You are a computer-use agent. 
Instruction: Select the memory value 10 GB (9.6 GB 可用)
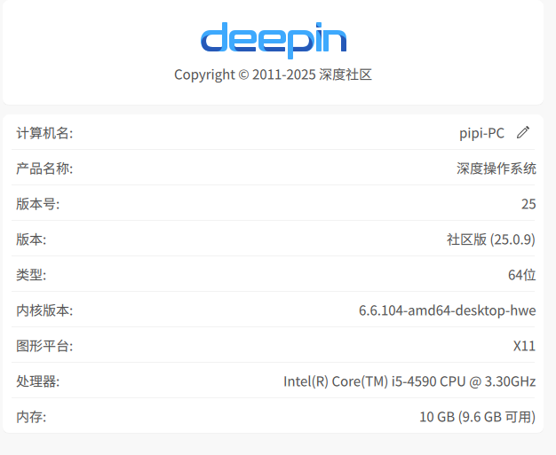pos(478,417)
